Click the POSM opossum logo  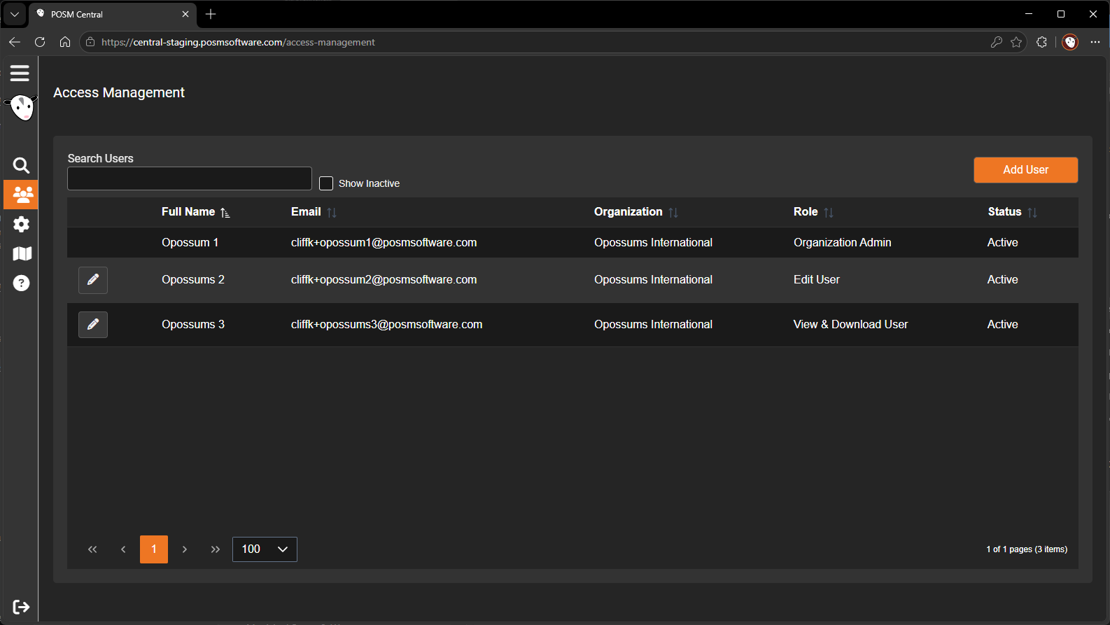tap(22, 108)
